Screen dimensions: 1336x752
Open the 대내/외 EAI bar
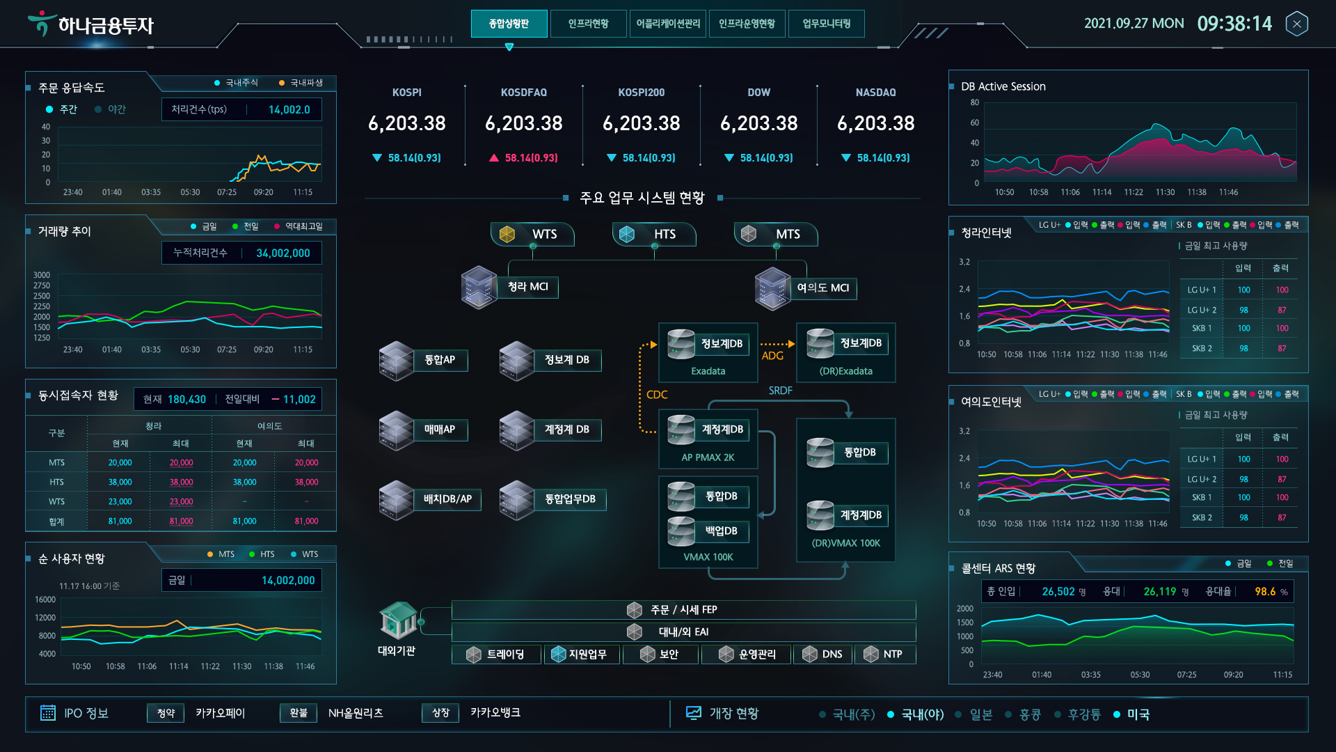click(x=683, y=632)
